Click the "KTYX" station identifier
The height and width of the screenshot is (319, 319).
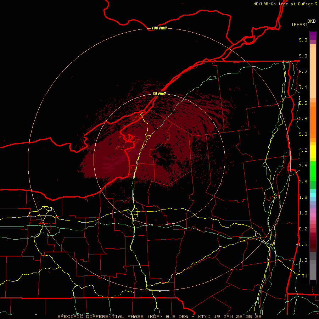pos(205,317)
